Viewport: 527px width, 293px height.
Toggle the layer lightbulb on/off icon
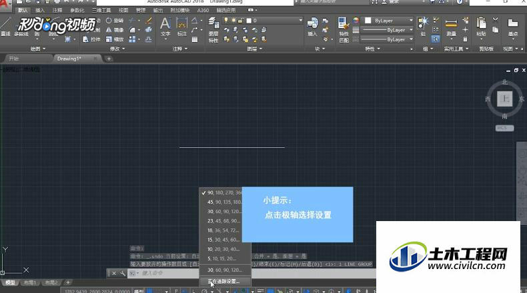[226, 21]
